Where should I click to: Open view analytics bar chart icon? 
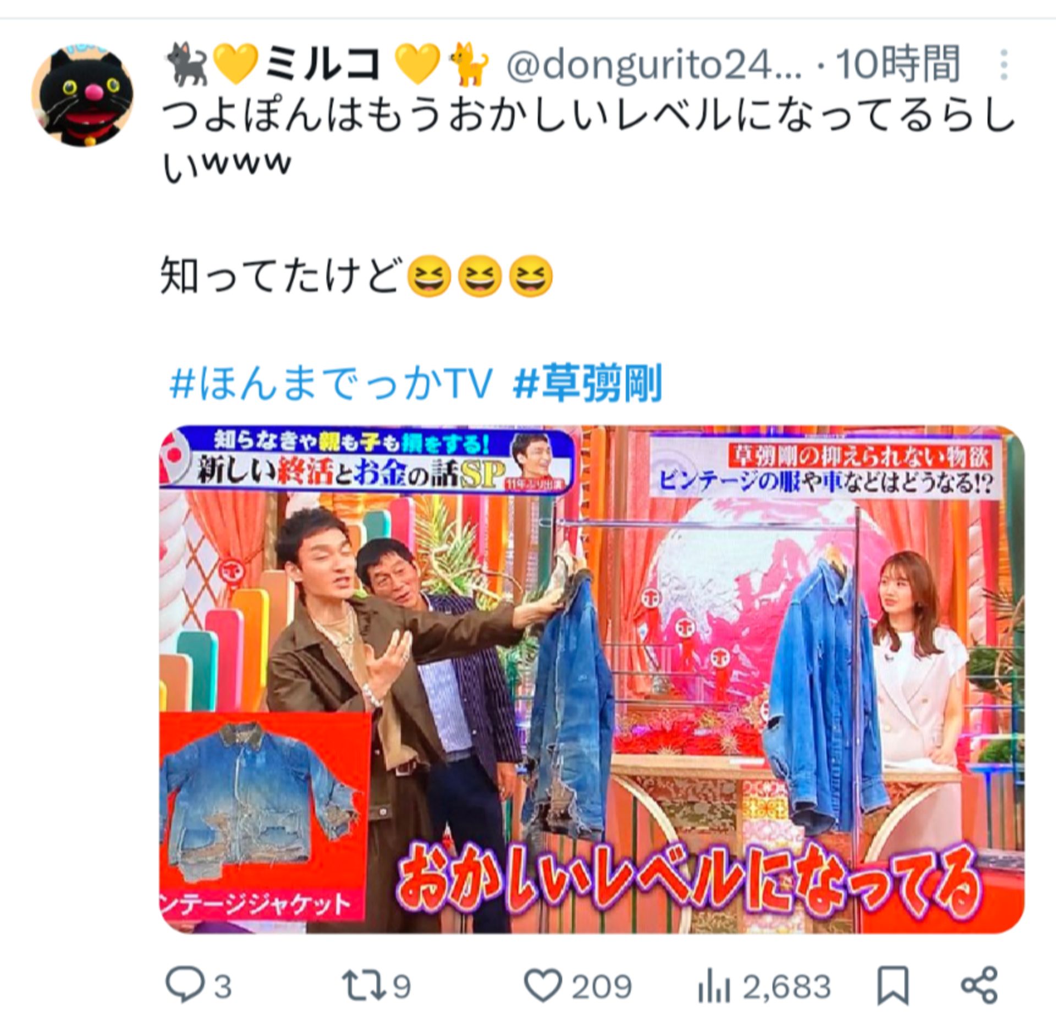click(714, 988)
